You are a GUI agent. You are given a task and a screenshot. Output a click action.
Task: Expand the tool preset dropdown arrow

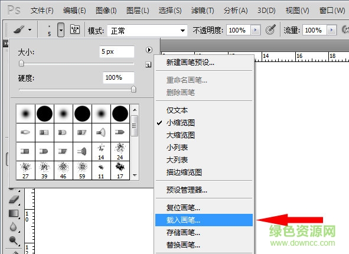[30, 30]
